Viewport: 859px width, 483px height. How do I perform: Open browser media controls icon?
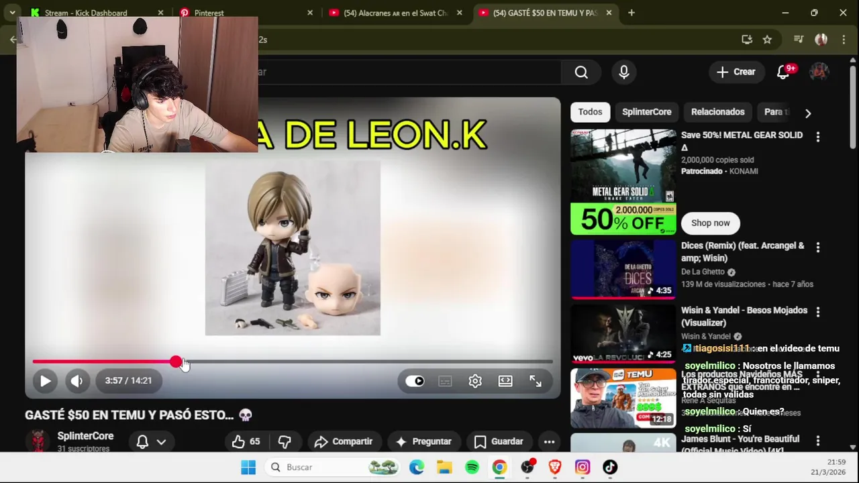(x=799, y=40)
